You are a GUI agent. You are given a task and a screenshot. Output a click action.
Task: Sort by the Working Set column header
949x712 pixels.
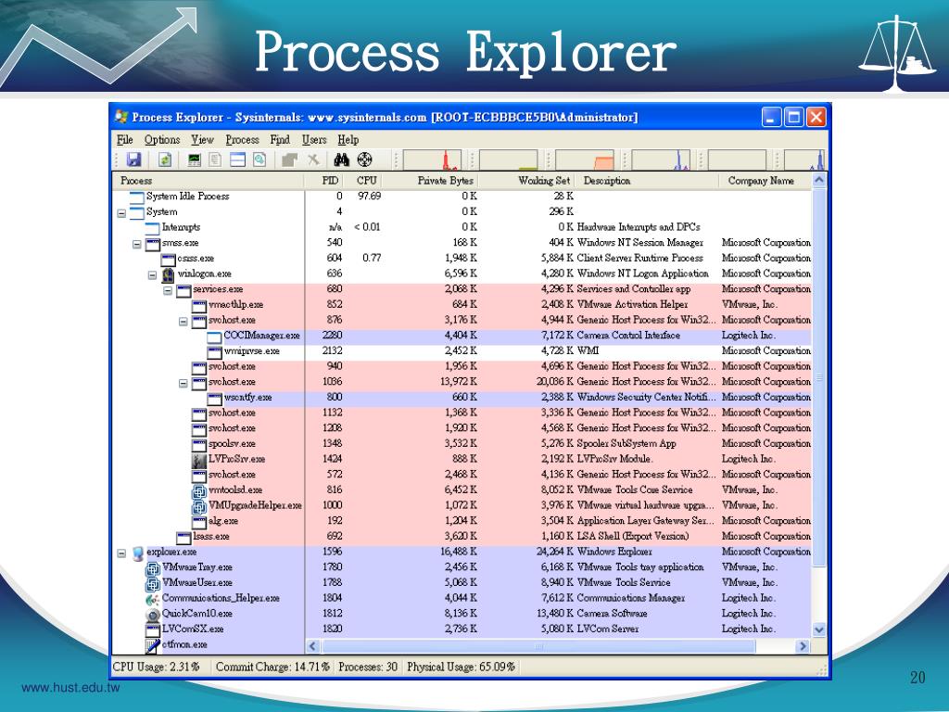click(527, 181)
